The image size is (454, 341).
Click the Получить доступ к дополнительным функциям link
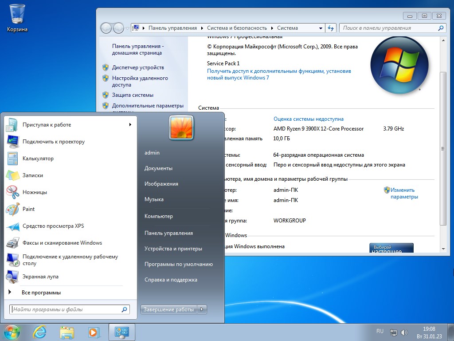point(279,74)
